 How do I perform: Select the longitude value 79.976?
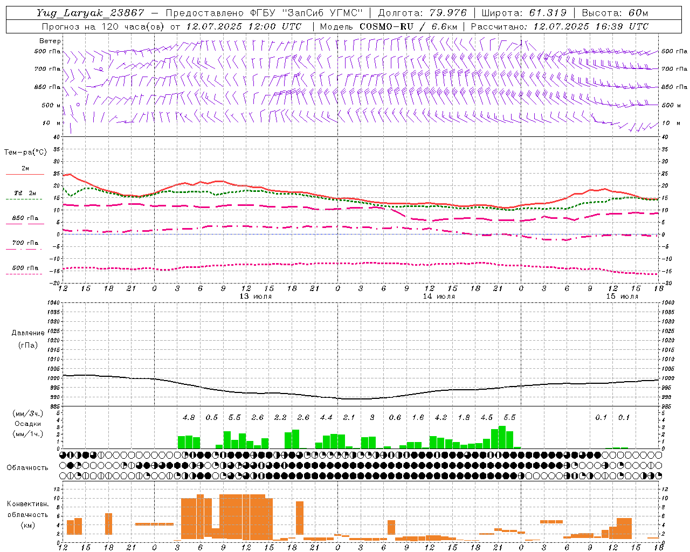pyautogui.click(x=448, y=13)
